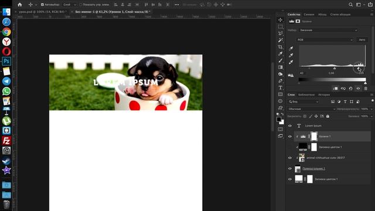The image size is (375, 211).
Task: Select the Move tool in the toolbox
Action: [x=280, y=19]
